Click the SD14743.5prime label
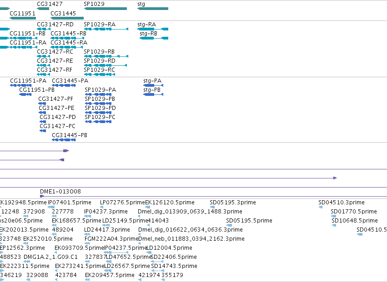387x282 pixels. 174,266
